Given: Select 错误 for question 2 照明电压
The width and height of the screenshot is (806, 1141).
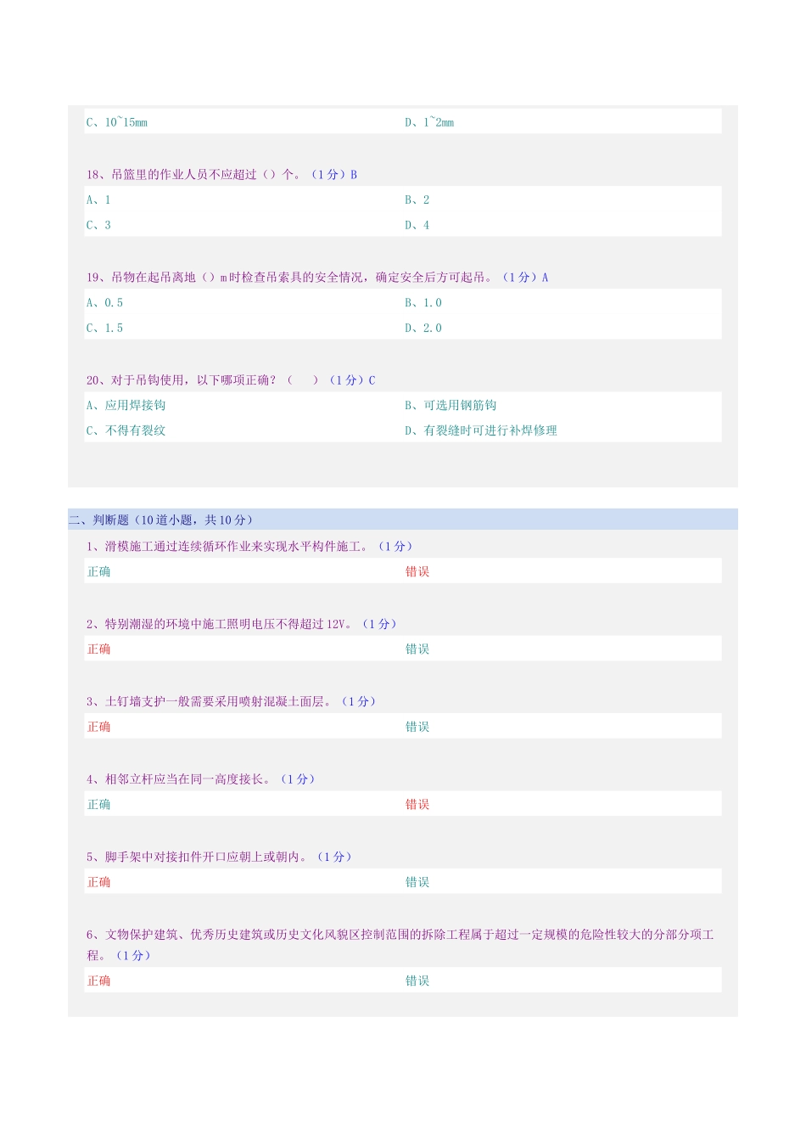Looking at the screenshot, I should coord(417,649).
